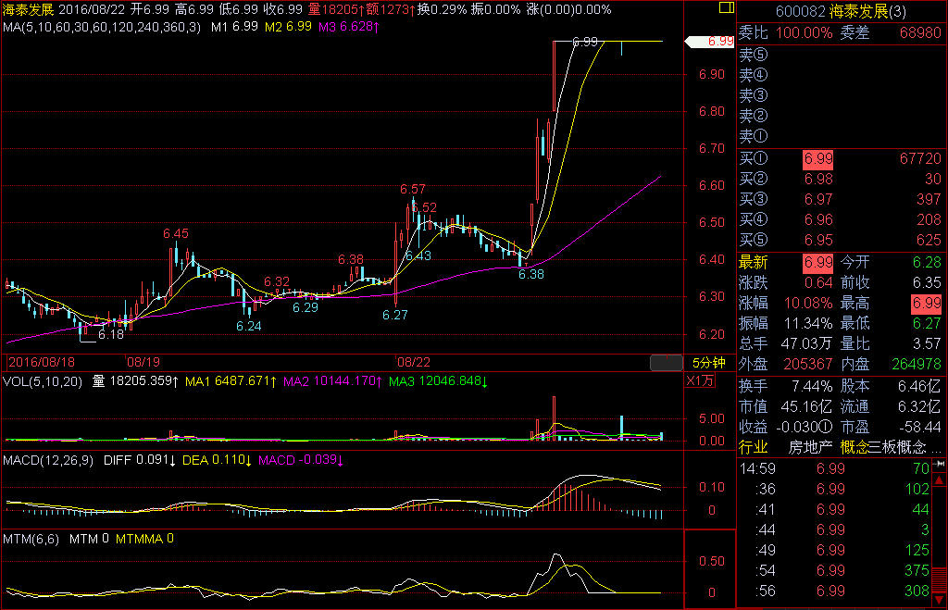Select the 买① bid price 6.99

click(x=817, y=159)
